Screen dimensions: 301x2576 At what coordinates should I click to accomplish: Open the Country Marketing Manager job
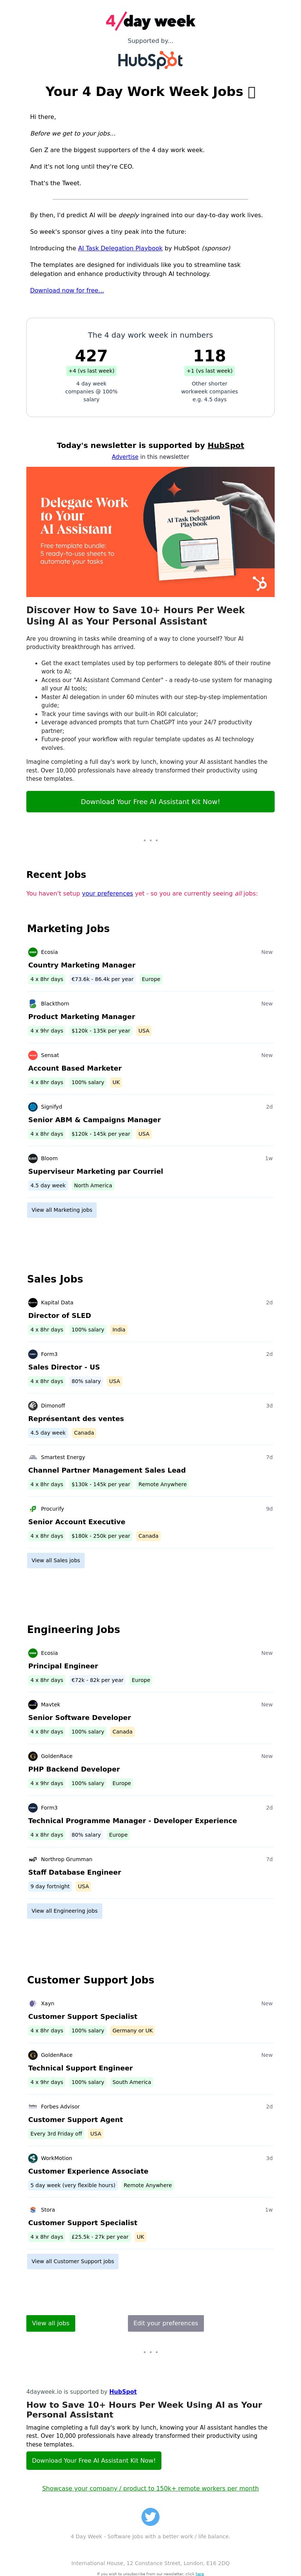[x=82, y=965]
